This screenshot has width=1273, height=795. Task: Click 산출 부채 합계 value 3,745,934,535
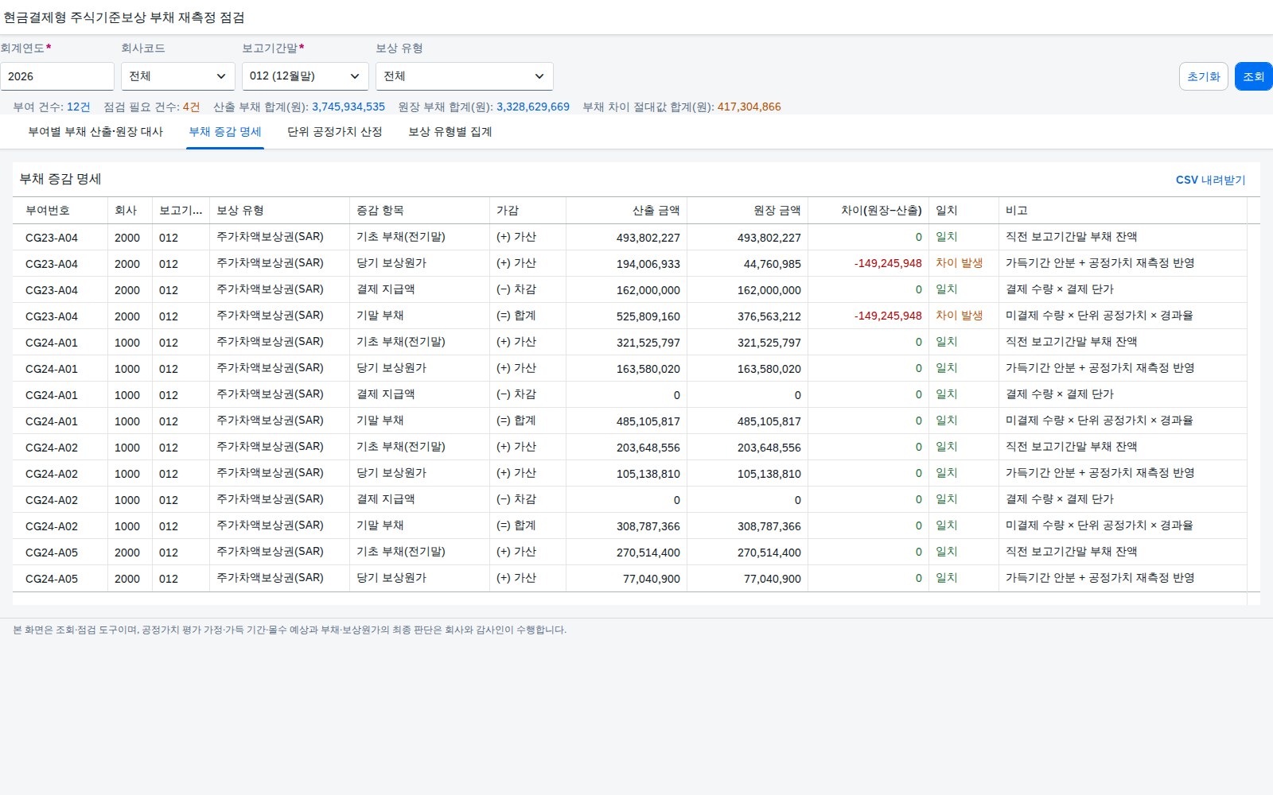click(x=348, y=107)
